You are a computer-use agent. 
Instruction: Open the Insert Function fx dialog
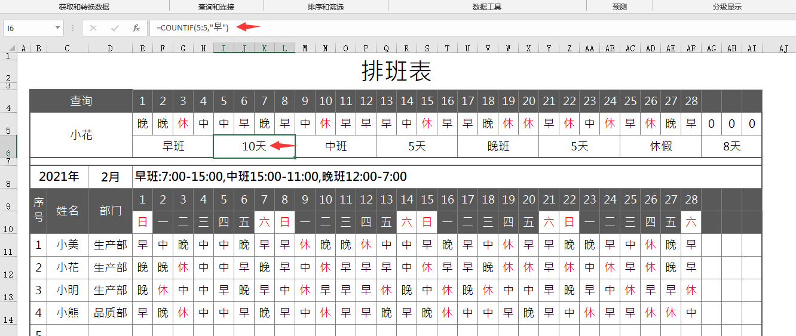(136, 28)
